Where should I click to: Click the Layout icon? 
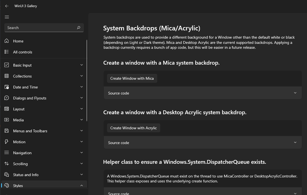(7, 109)
